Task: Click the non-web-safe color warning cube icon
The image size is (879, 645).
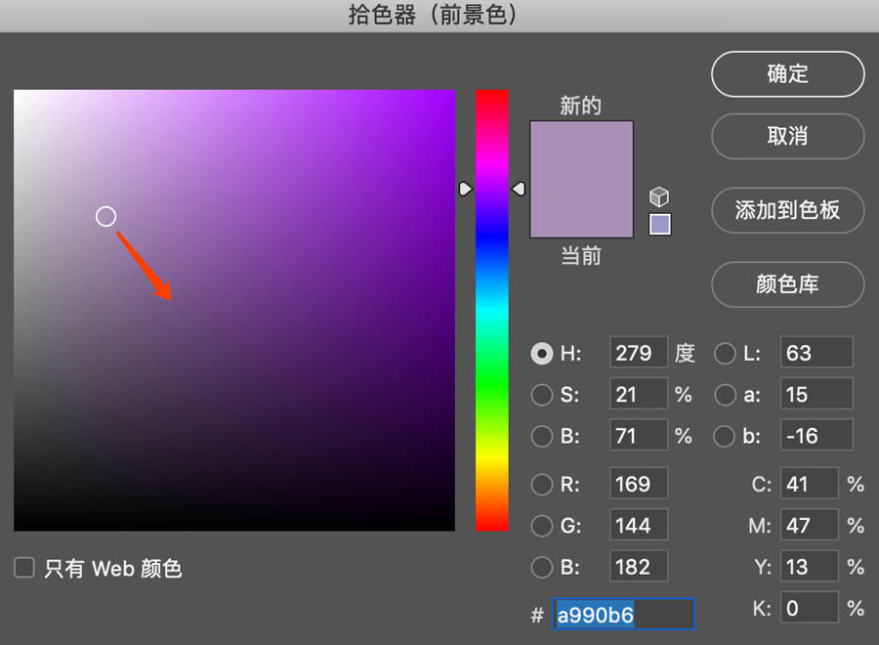Action: [660, 195]
